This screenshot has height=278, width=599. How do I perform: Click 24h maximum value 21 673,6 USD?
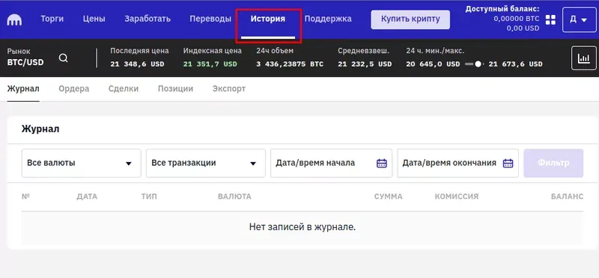pyautogui.click(x=515, y=64)
